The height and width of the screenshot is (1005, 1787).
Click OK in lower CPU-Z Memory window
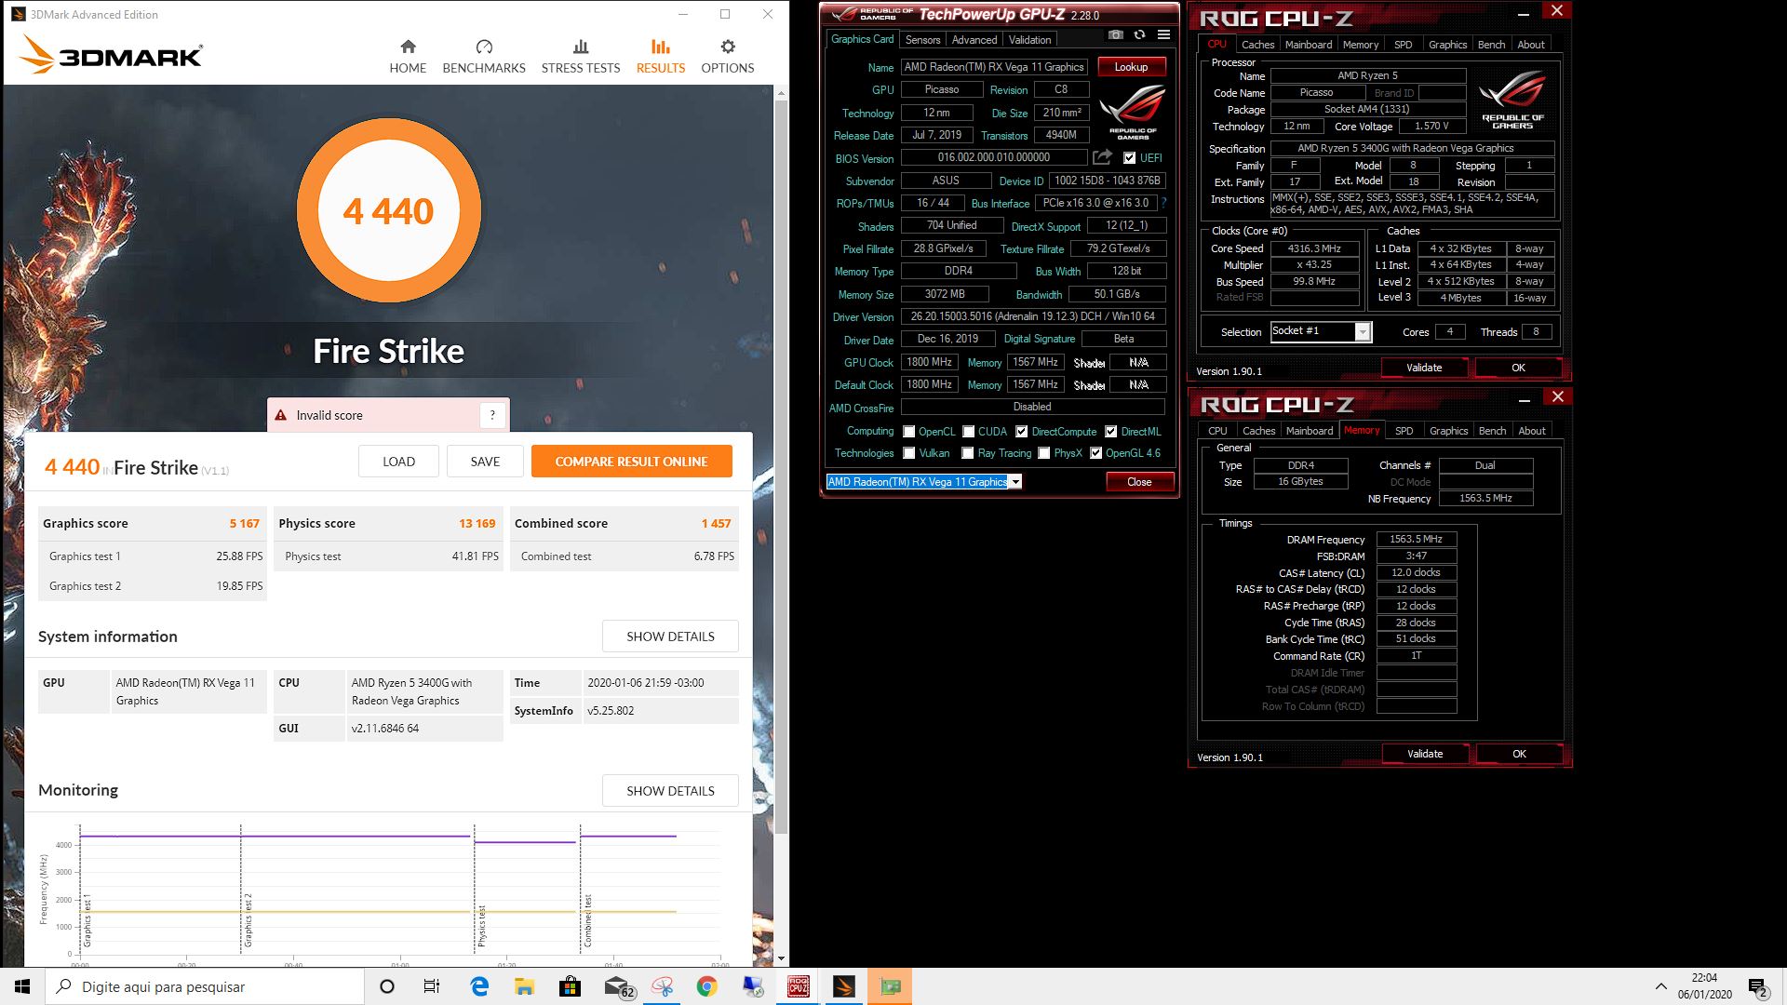(1519, 754)
